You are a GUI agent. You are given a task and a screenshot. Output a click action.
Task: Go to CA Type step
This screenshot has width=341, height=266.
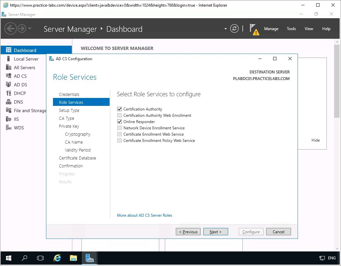point(66,118)
